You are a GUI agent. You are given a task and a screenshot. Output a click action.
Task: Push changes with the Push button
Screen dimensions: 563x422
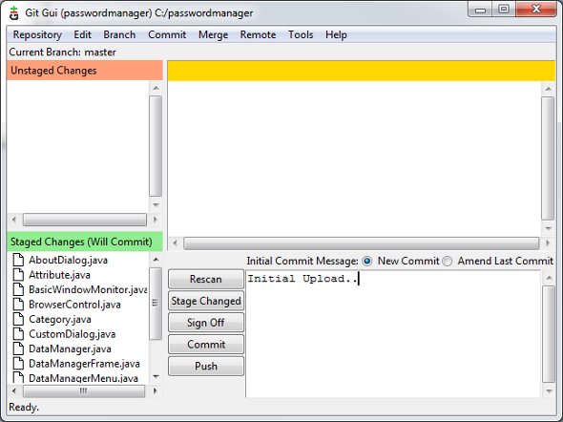click(x=206, y=366)
